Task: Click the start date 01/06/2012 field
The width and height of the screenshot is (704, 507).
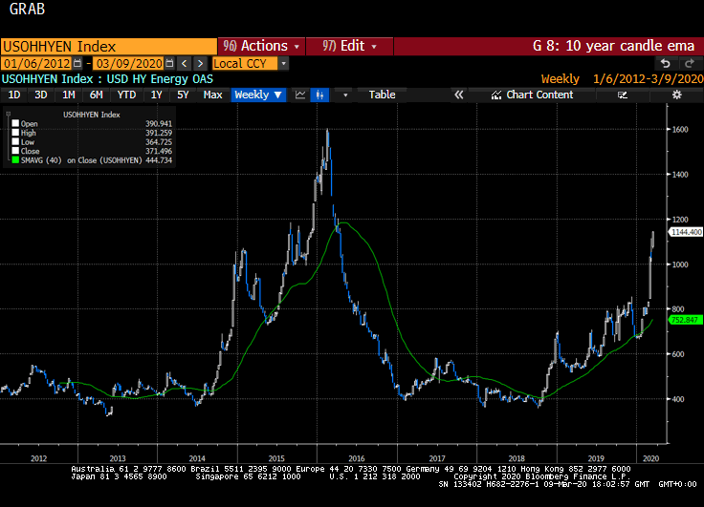Action: click(36, 64)
